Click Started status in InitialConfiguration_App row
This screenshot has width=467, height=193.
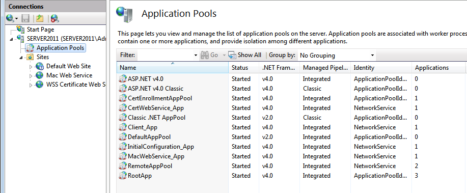point(241,147)
